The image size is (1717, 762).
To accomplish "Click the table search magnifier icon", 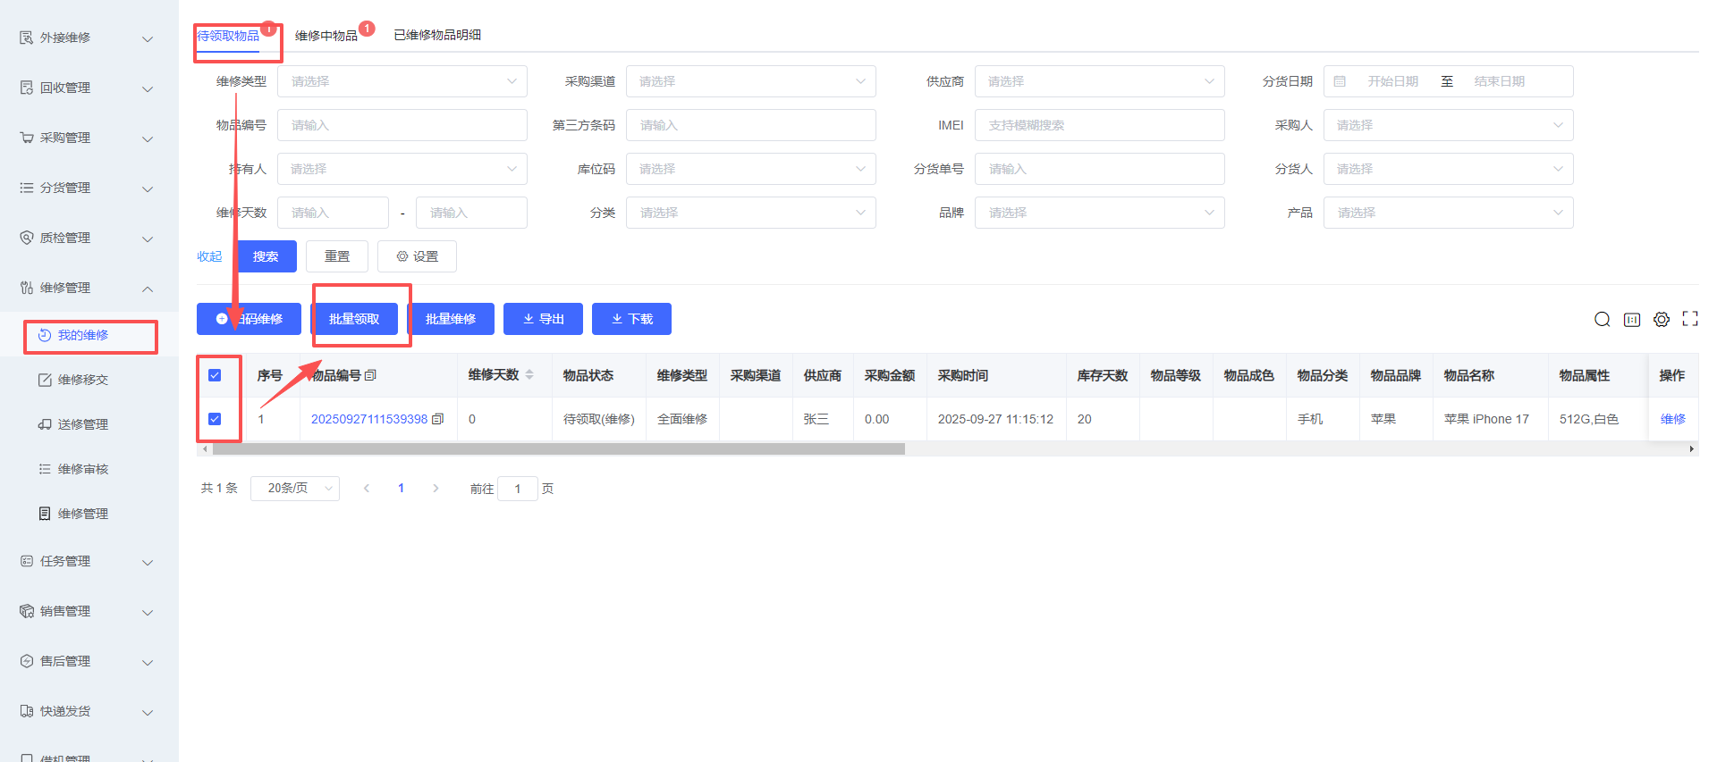I will pyautogui.click(x=1602, y=320).
